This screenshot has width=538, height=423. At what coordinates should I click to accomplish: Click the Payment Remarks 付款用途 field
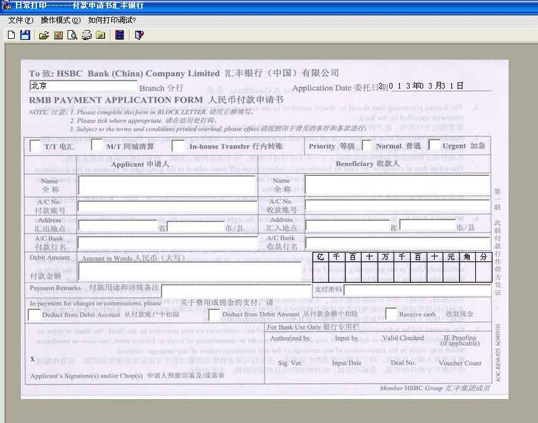tap(236, 291)
